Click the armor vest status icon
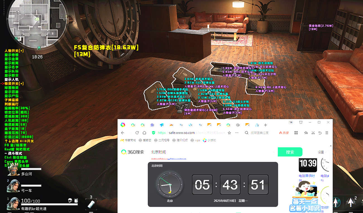363x213 pixels. click(x=76, y=200)
